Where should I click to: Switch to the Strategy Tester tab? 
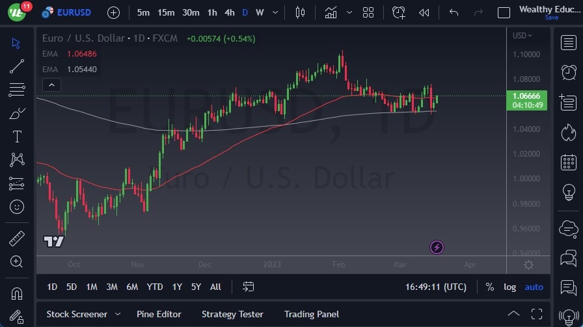(x=232, y=314)
